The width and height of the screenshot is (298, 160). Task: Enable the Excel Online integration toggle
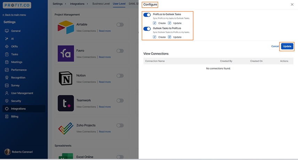coord(120,157)
